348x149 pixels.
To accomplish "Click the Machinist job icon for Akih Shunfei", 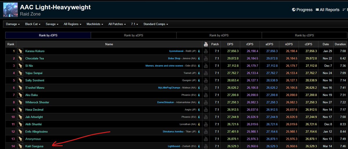I will coord(20,124).
